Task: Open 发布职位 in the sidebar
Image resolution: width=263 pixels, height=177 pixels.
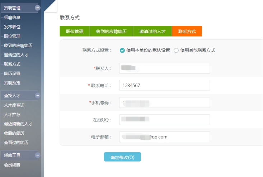Action: tap(12, 27)
